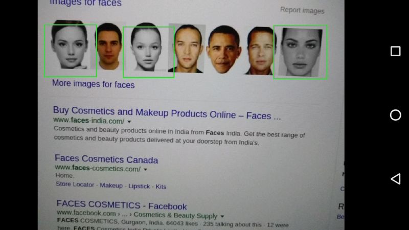Tap the Android back triangle button
Screen dimensions: 409x230
[x=395, y=179]
